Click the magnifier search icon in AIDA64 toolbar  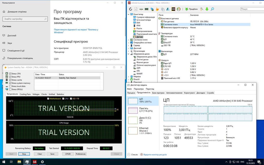point(212,9)
